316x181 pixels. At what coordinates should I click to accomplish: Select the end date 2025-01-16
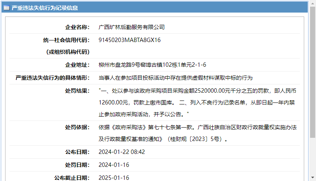click(x=114, y=178)
